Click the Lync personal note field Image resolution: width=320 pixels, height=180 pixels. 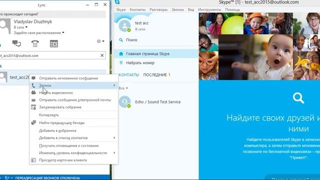(x=52, y=14)
